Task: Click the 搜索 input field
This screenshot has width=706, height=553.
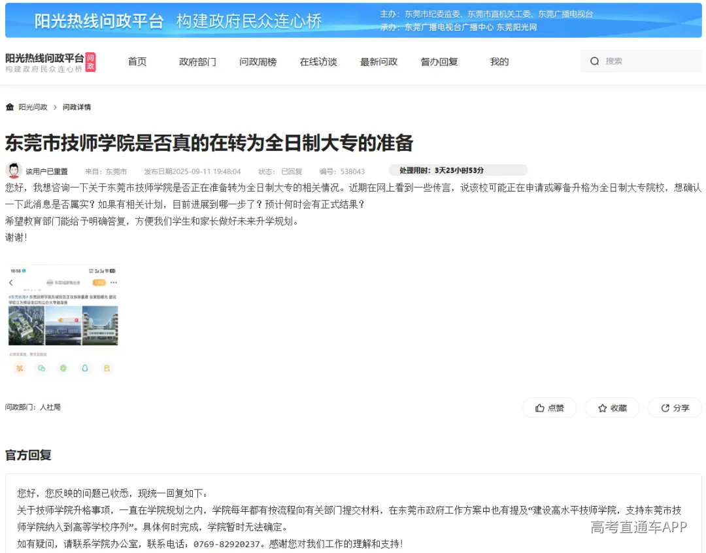Action: point(641,61)
